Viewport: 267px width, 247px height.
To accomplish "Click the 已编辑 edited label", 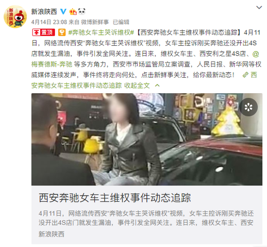I will [121, 22].
